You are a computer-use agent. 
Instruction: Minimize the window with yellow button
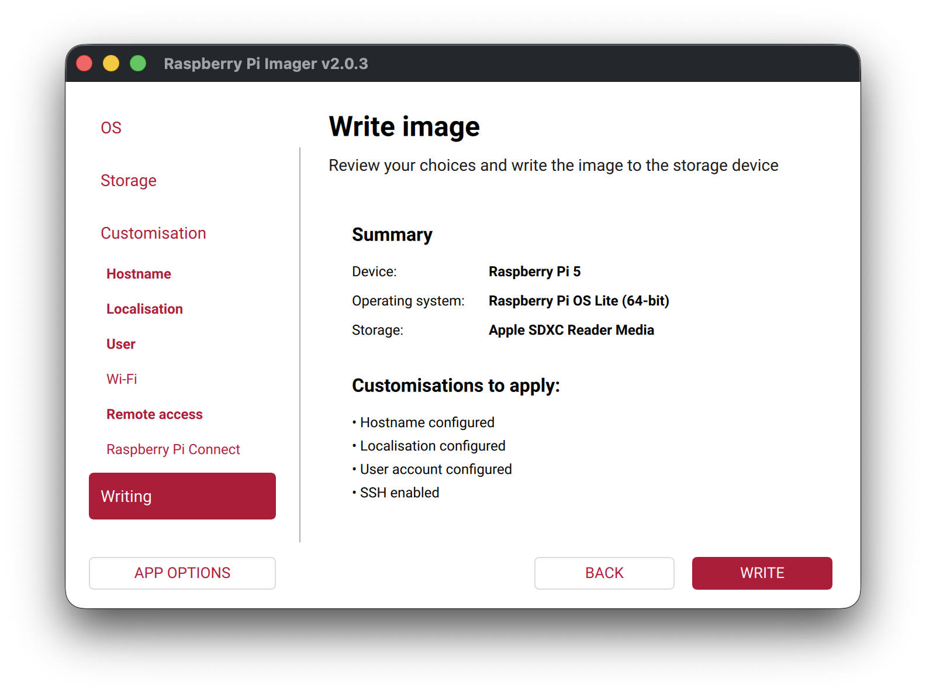[111, 63]
